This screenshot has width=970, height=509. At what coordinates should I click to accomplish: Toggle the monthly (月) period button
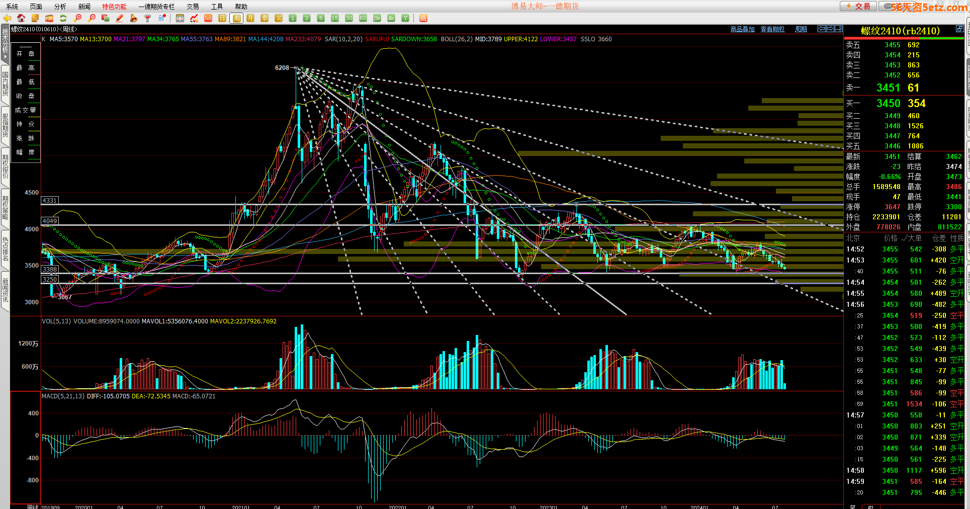[250, 18]
